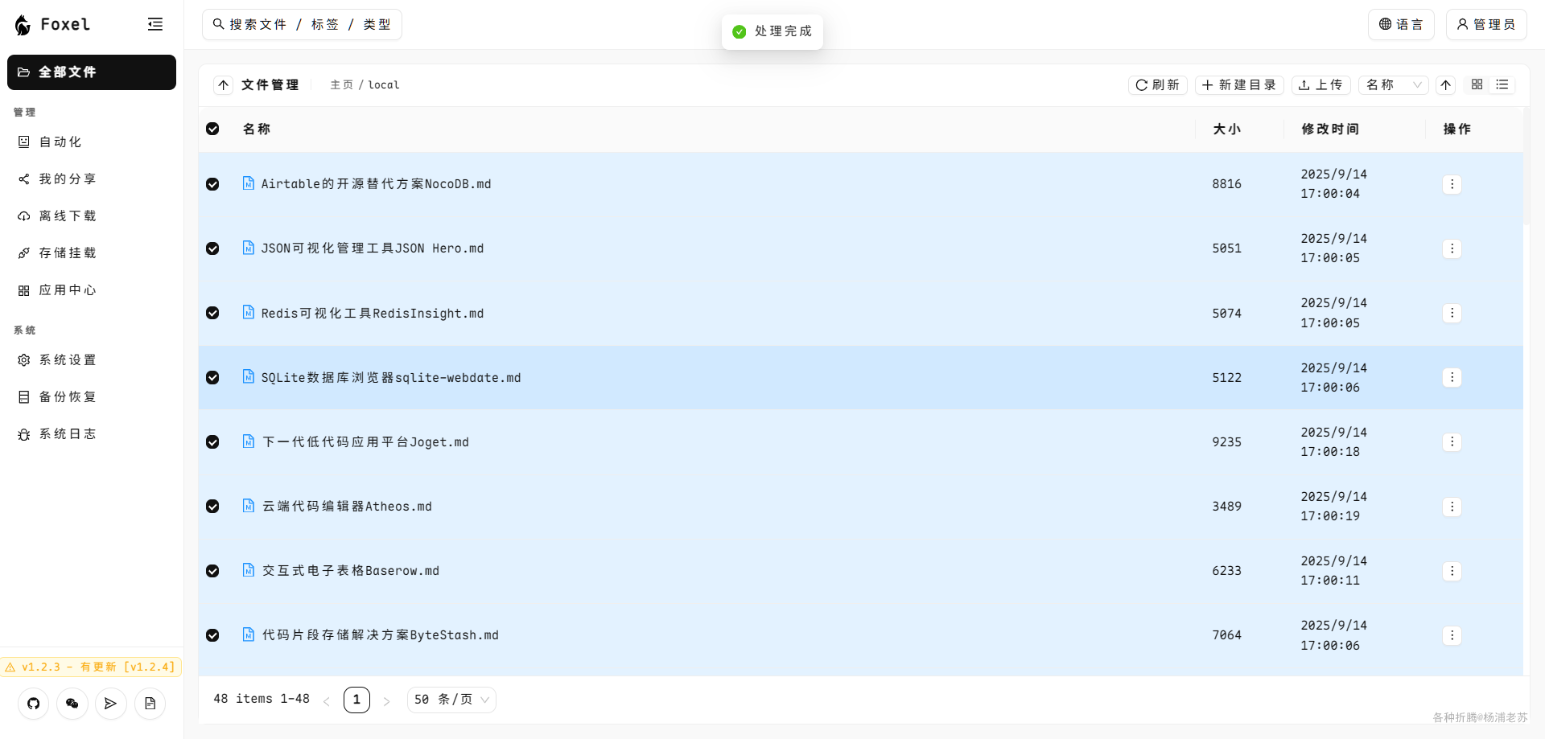Click the 修改时间 column header
Image resolution: width=1545 pixels, height=739 pixels.
1330,129
